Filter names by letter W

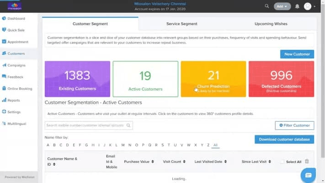pos(189,145)
